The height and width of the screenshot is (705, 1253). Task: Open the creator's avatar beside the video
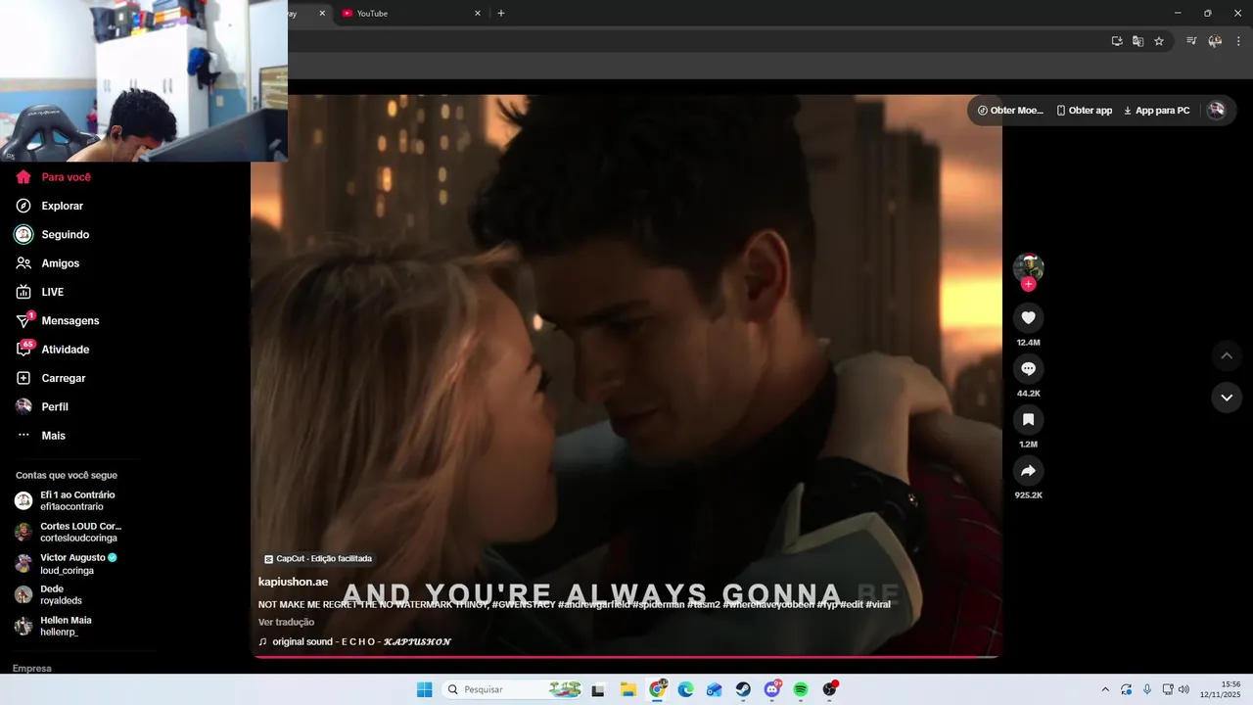click(1028, 267)
